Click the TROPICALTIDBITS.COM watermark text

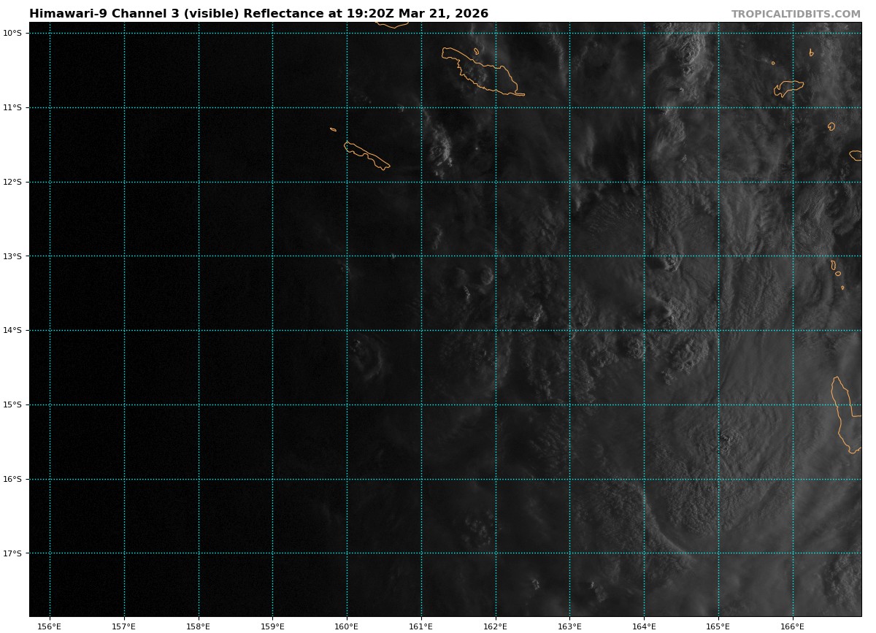(x=796, y=14)
